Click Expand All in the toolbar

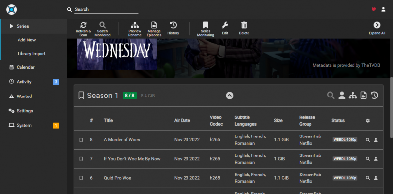[x=377, y=28]
